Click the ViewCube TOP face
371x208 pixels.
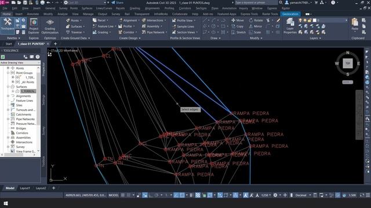click(x=348, y=64)
